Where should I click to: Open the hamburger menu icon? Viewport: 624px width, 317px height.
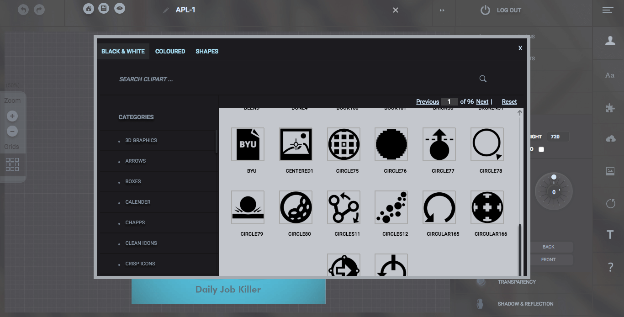[x=608, y=10]
